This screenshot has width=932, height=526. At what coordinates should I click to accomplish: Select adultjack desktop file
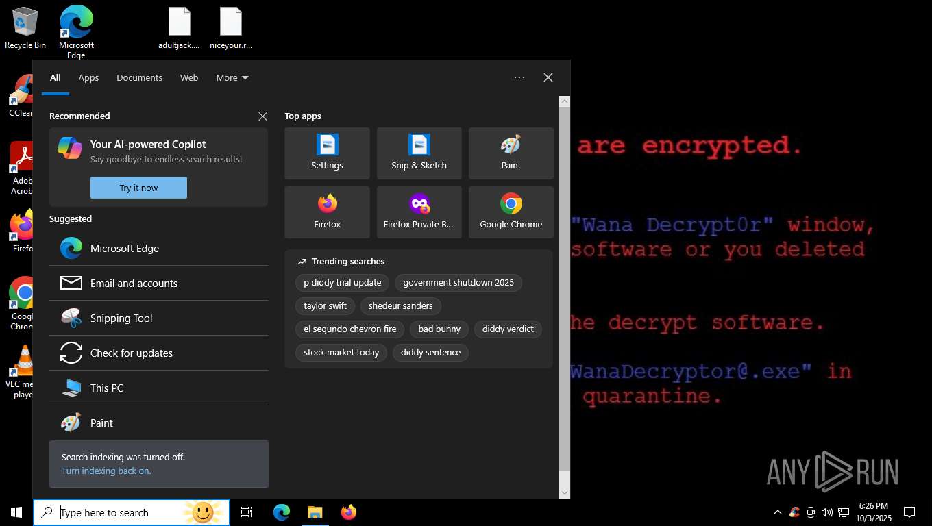(x=179, y=29)
